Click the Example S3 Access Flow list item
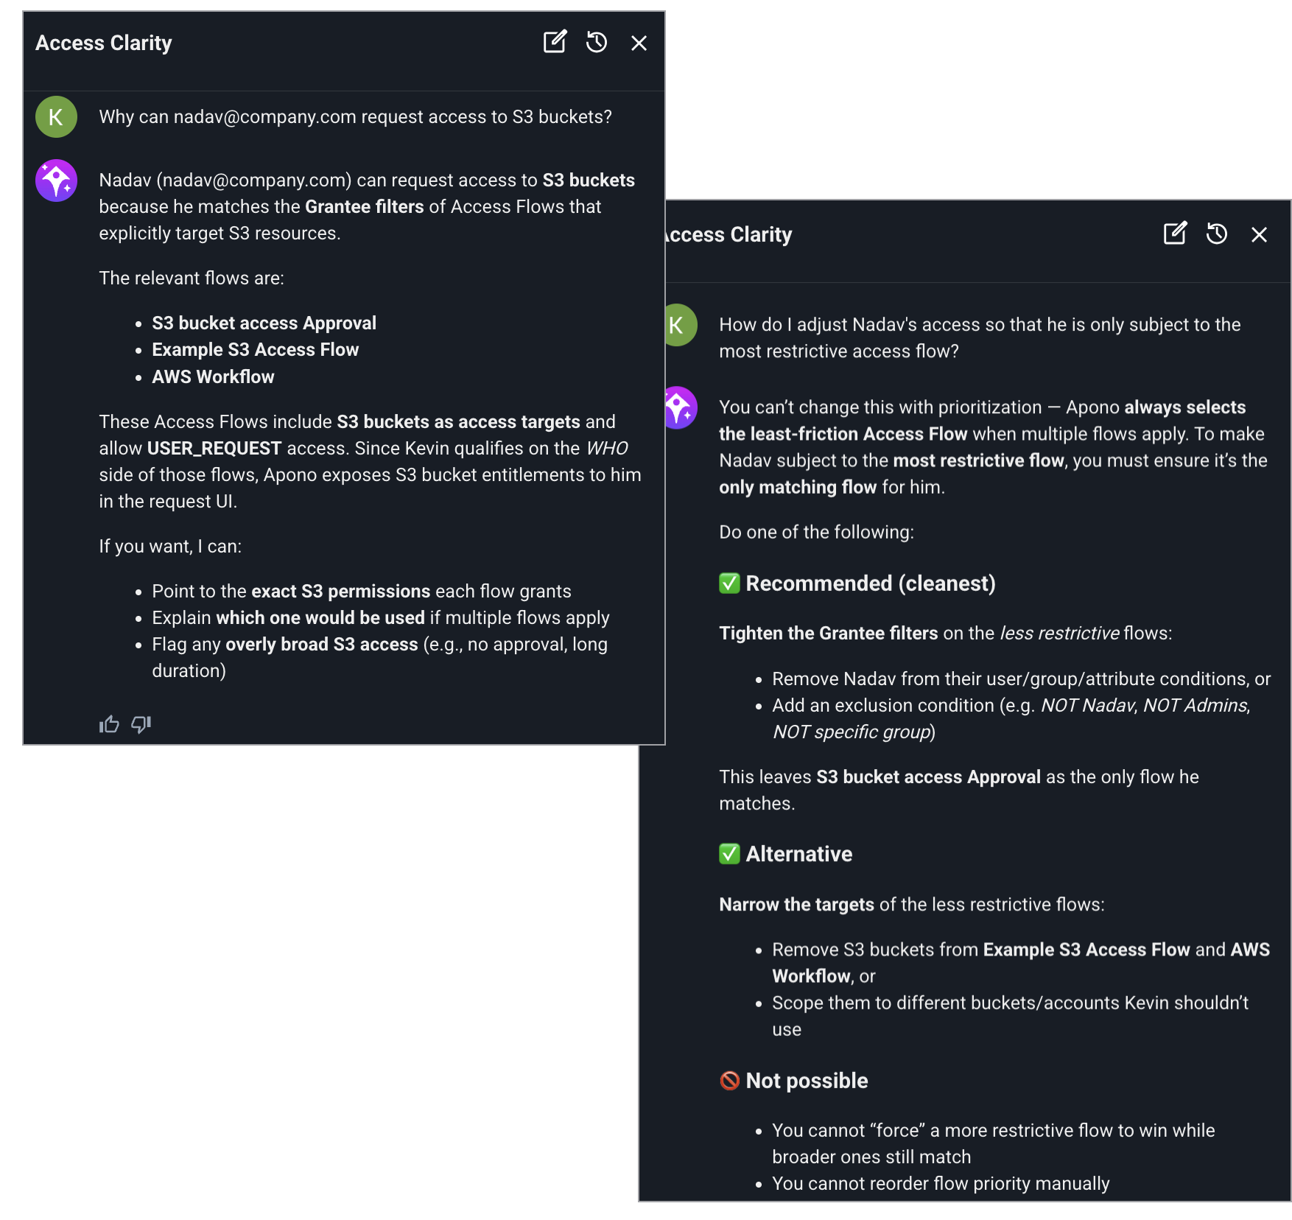Screen dimensions: 1292x1220 click(x=255, y=350)
